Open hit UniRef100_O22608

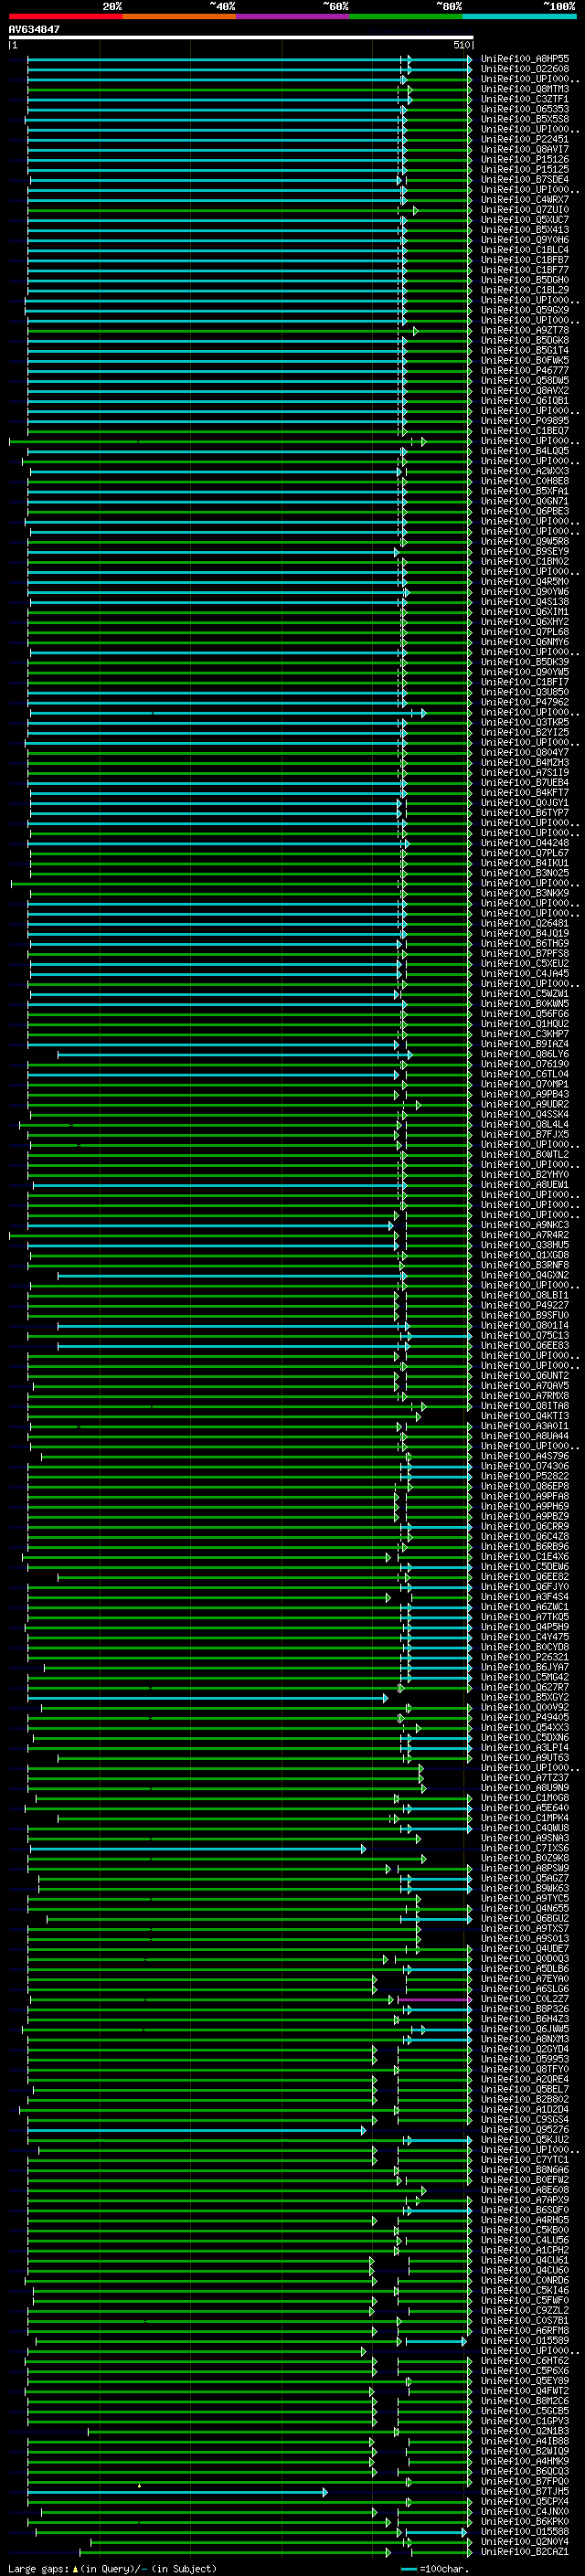click(524, 69)
